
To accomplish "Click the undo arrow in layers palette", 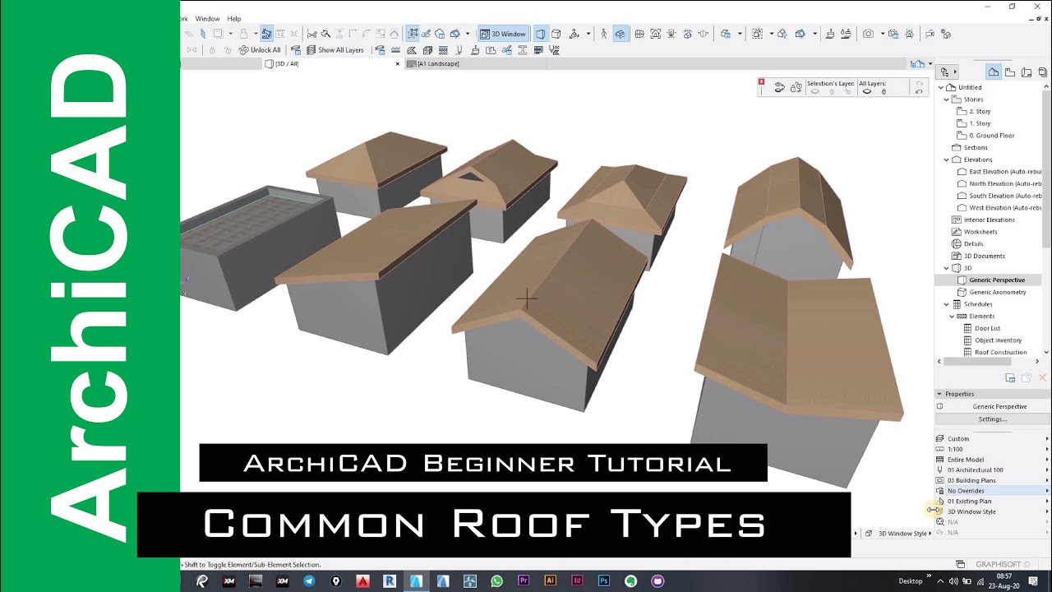I will point(919,92).
